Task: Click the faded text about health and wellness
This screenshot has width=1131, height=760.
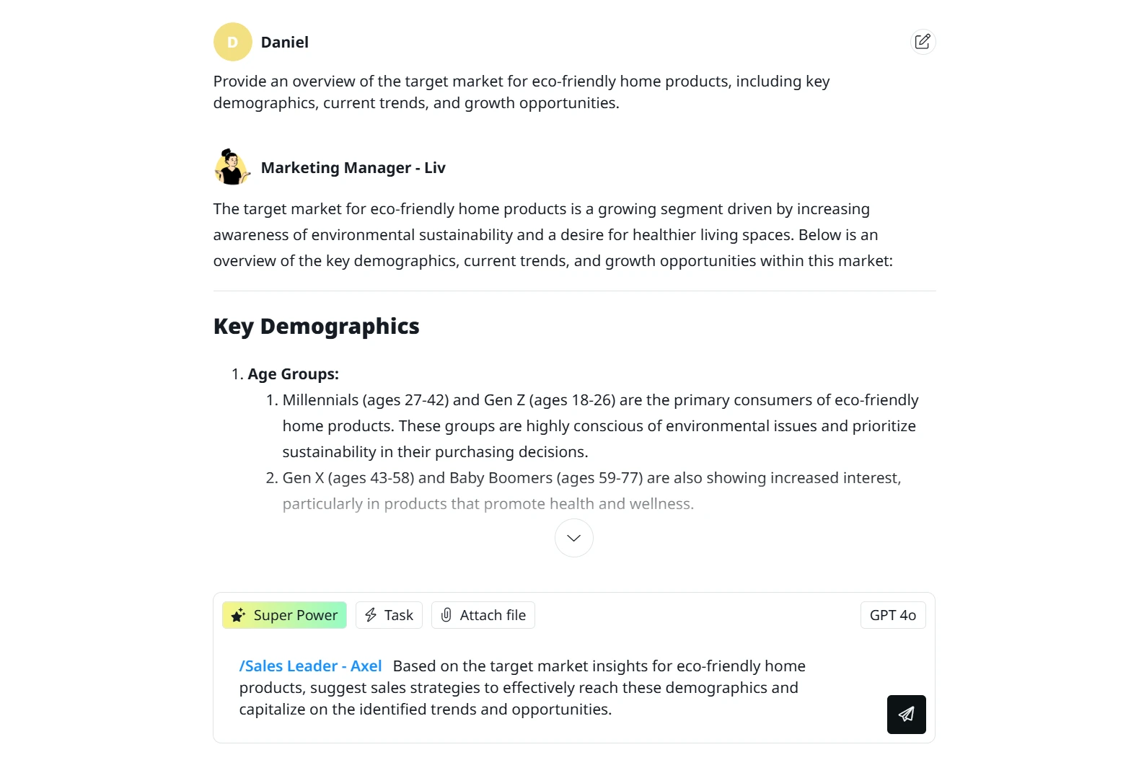Action: click(488, 504)
